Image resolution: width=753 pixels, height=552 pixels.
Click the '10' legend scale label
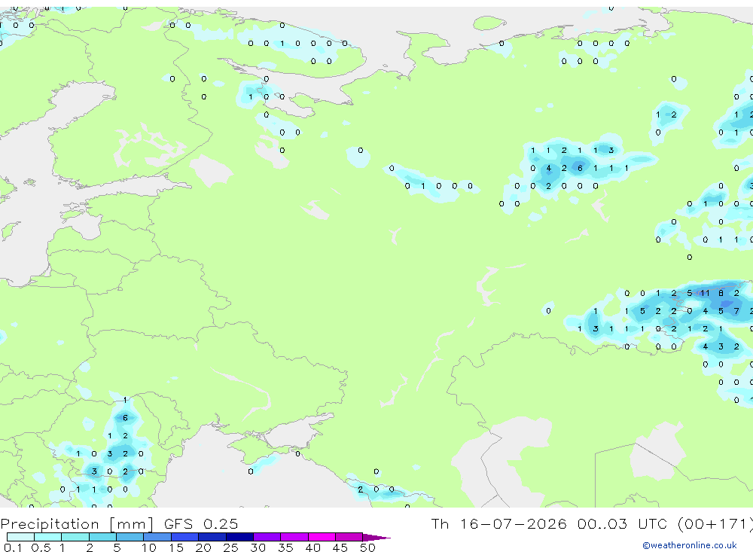pos(148,547)
